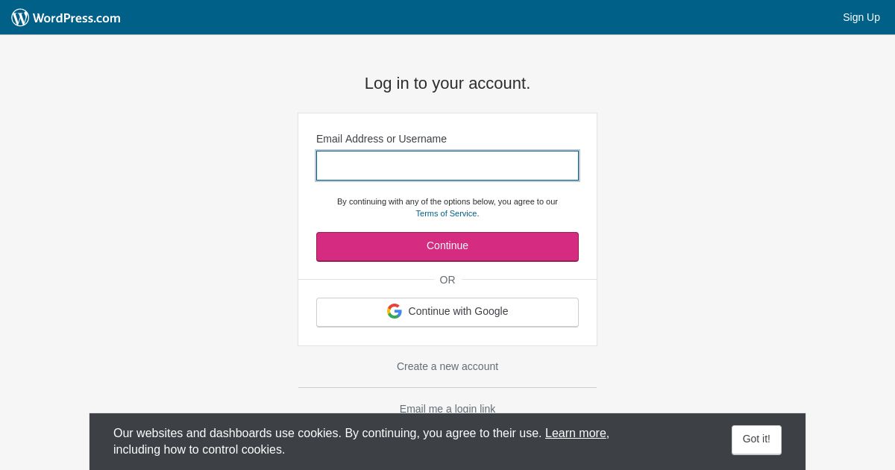Open the Sign Up link
This screenshot has height=470, width=895.
point(861,17)
